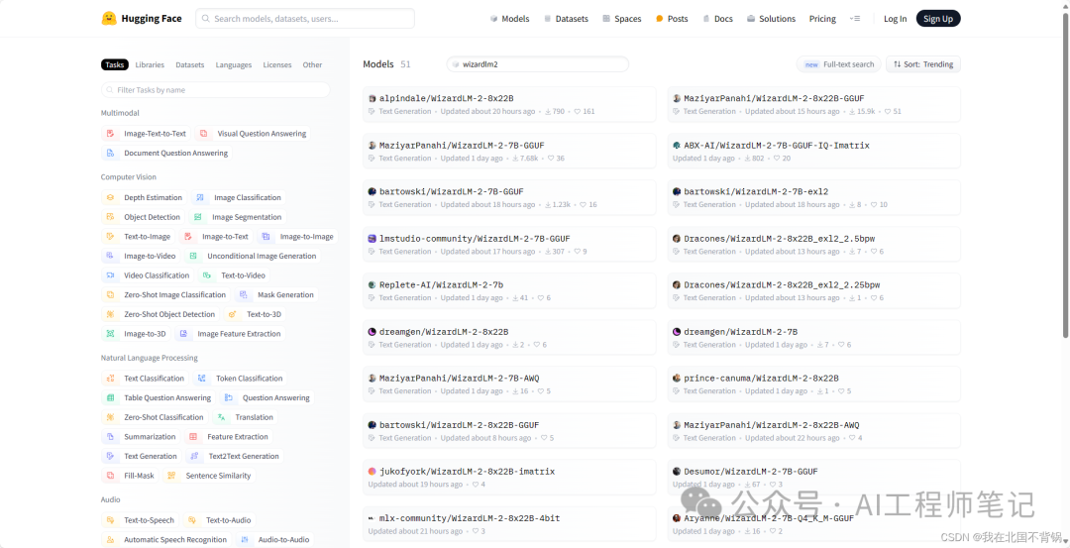Click the alpindale avatar icon

coord(372,99)
